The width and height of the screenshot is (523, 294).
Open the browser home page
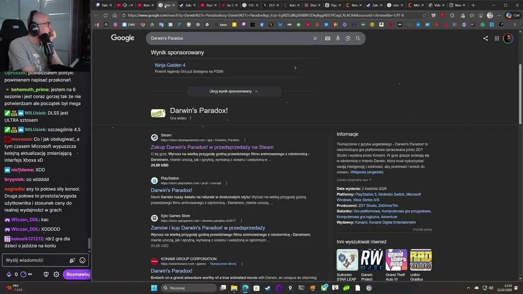pyautogui.click(x=115, y=16)
